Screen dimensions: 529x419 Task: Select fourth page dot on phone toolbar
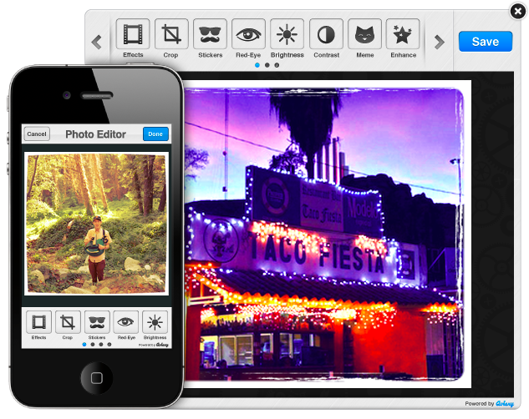tap(109, 345)
